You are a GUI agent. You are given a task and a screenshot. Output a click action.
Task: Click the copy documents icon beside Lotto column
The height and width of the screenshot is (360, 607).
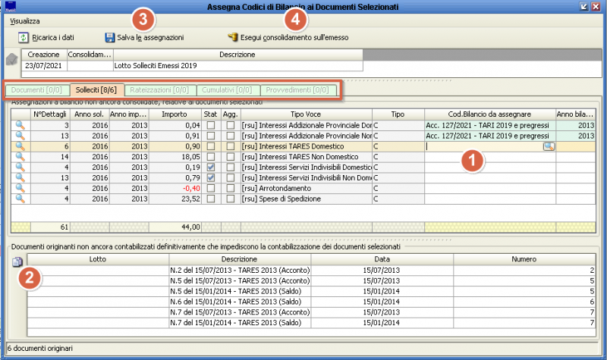18,261
